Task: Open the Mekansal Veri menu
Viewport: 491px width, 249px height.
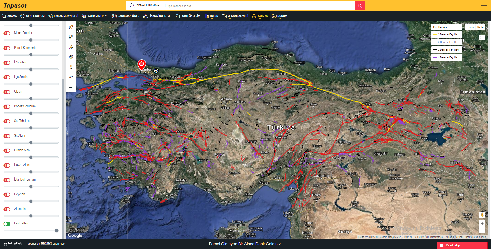Action: [x=235, y=16]
